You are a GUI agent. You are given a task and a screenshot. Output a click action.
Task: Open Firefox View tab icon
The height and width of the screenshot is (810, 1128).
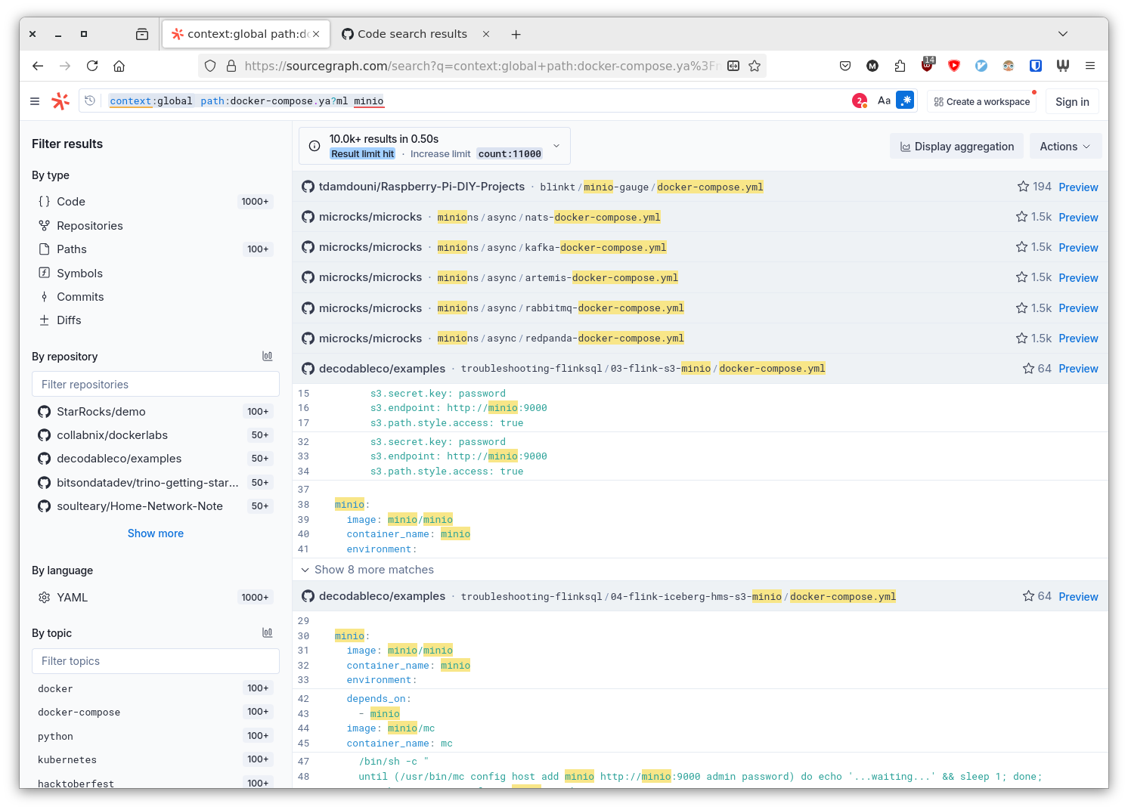[x=142, y=34]
